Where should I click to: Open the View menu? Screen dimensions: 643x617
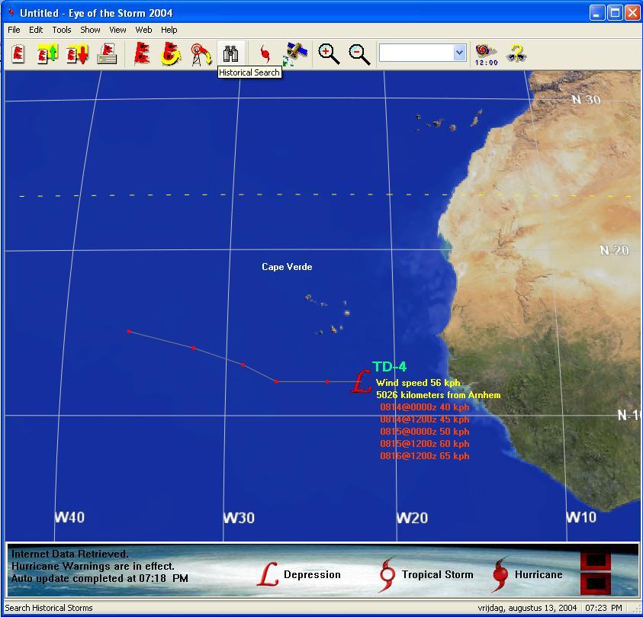pos(117,30)
